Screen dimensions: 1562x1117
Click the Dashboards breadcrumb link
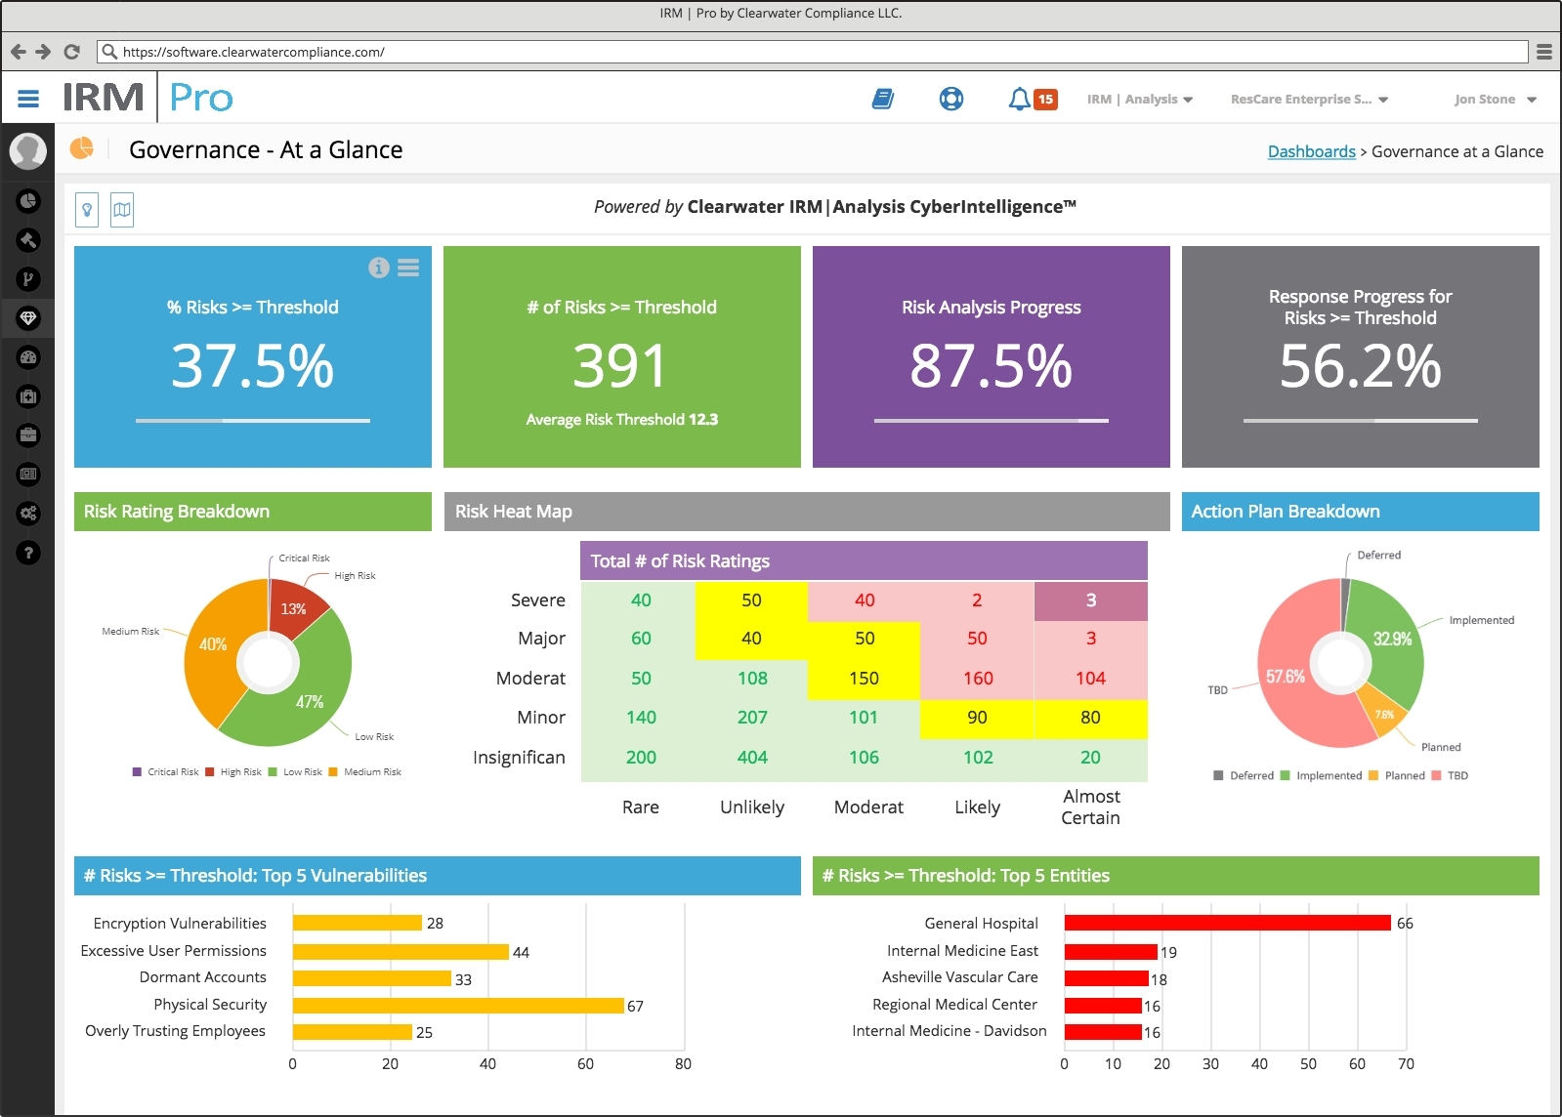pos(1311,151)
